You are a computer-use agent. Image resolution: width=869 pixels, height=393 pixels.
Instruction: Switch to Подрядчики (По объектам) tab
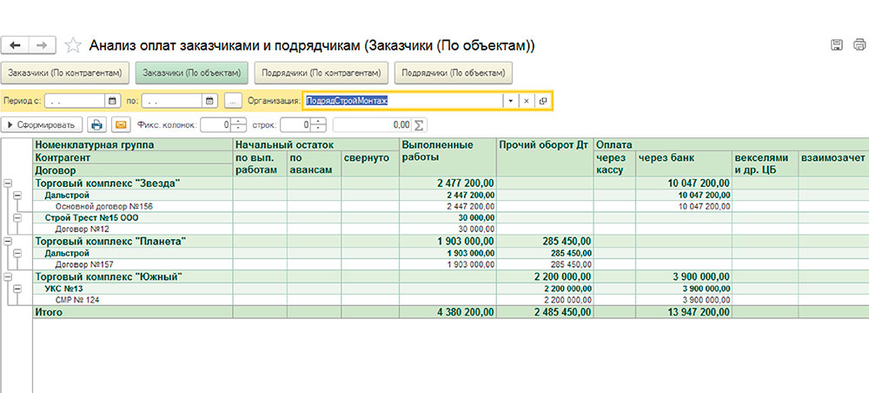click(x=452, y=72)
